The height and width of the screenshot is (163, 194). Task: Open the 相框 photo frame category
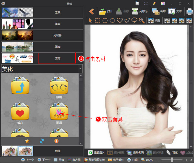point(42,151)
